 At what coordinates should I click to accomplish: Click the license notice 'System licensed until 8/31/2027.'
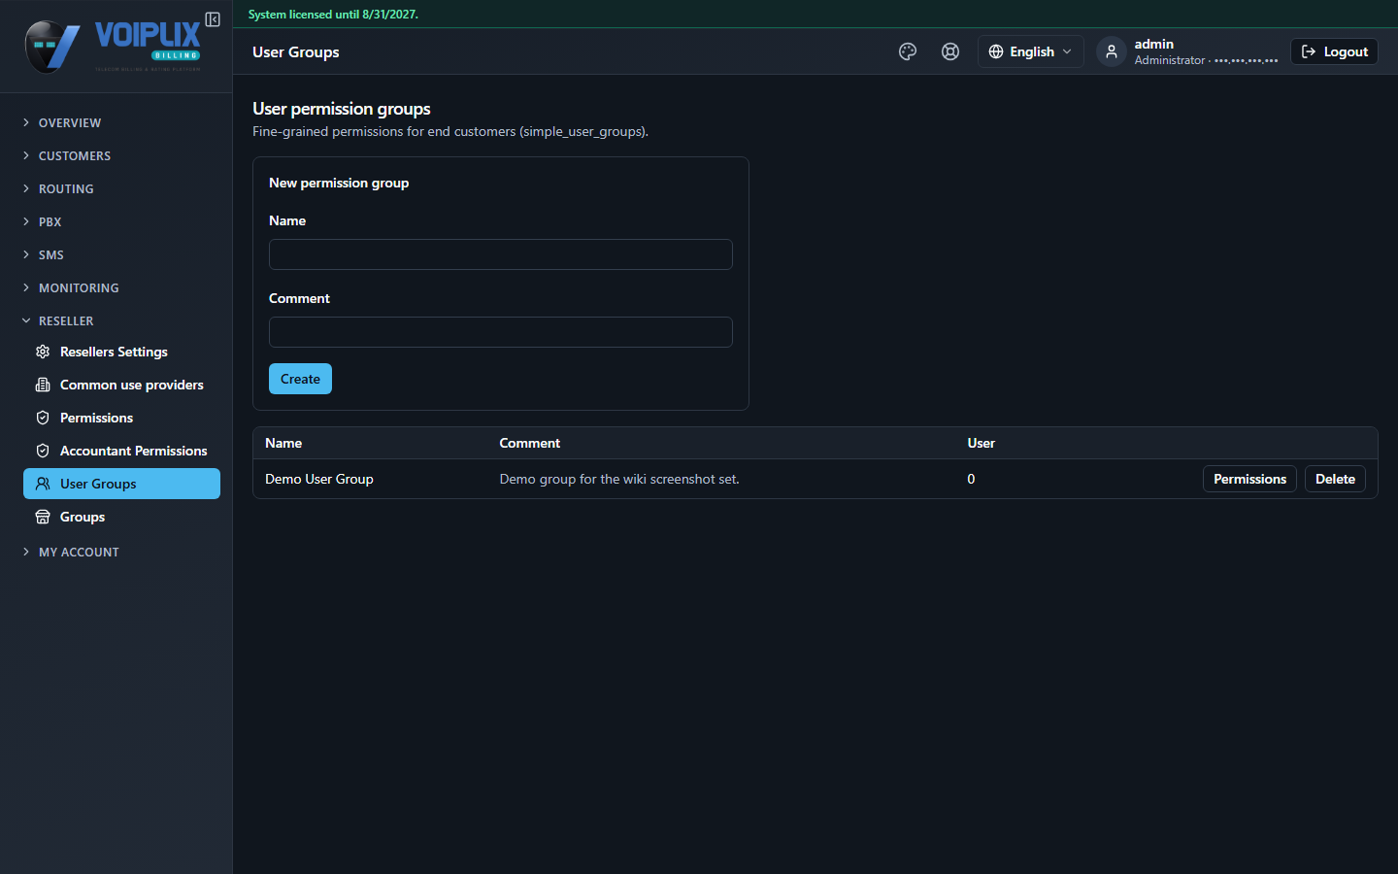pyautogui.click(x=333, y=15)
